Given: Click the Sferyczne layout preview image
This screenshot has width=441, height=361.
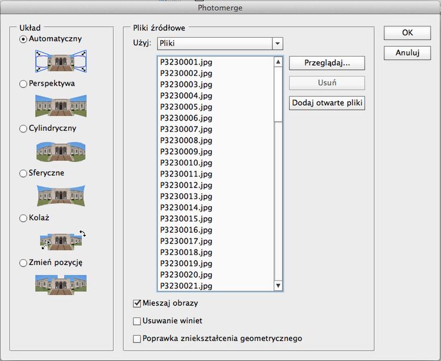Looking at the screenshot, I should (x=61, y=196).
